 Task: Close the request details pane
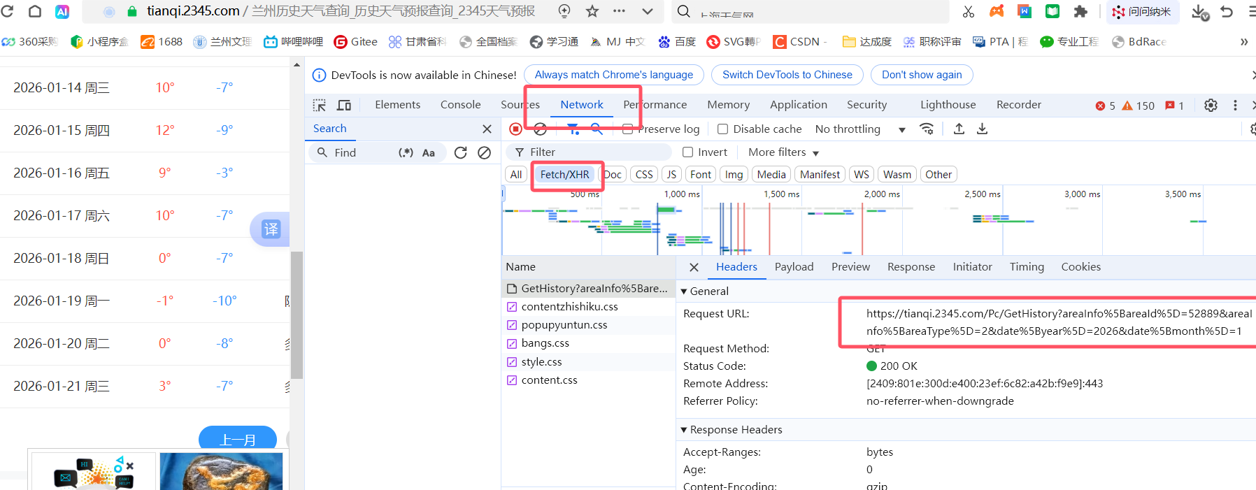pyautogui.click(x=694, y=267)
